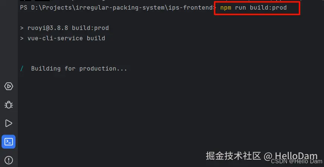Toggle the highlighted Terminal tool window icon
Viewport: 324px width, 167px height.
click(9, 142)
